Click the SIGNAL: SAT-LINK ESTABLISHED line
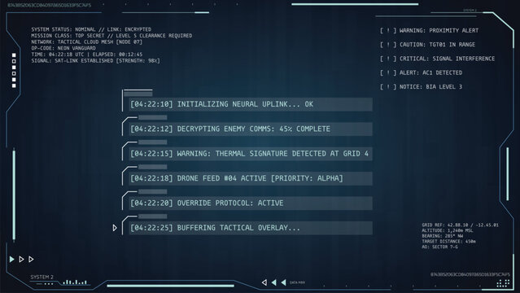520x293 pixels. pos(95,61)
